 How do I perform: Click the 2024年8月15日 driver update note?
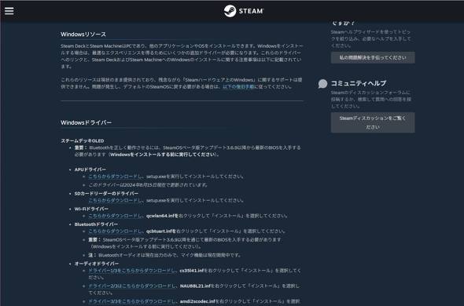tap(148, 185)
